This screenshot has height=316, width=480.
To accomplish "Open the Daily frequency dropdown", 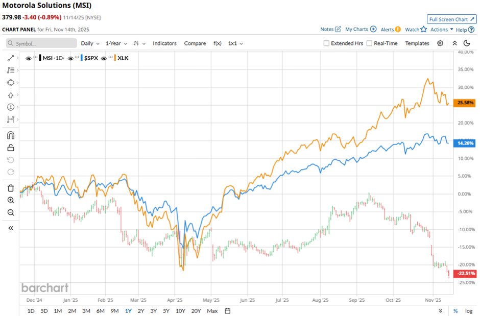I will pos(90,43).
